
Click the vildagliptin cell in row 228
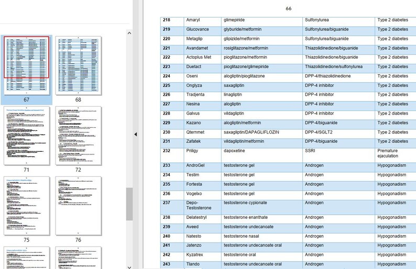click(261, 115)
